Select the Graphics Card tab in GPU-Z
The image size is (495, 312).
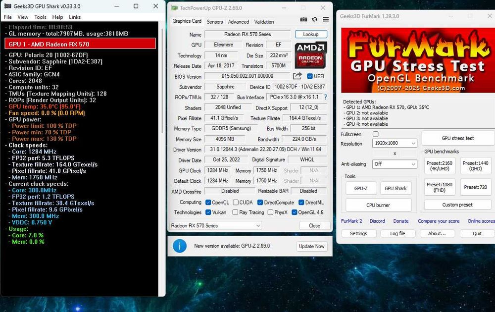pyautogui.click(x=187, y=21)
